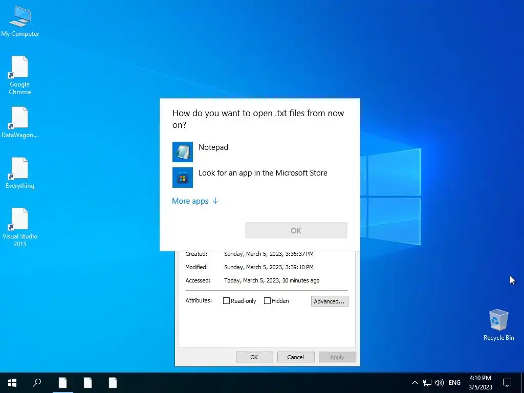Image resolution: width=524 pixels, height=393 pixels.
Task: Choose the Notepad app icon
Action: pos(183,151)
